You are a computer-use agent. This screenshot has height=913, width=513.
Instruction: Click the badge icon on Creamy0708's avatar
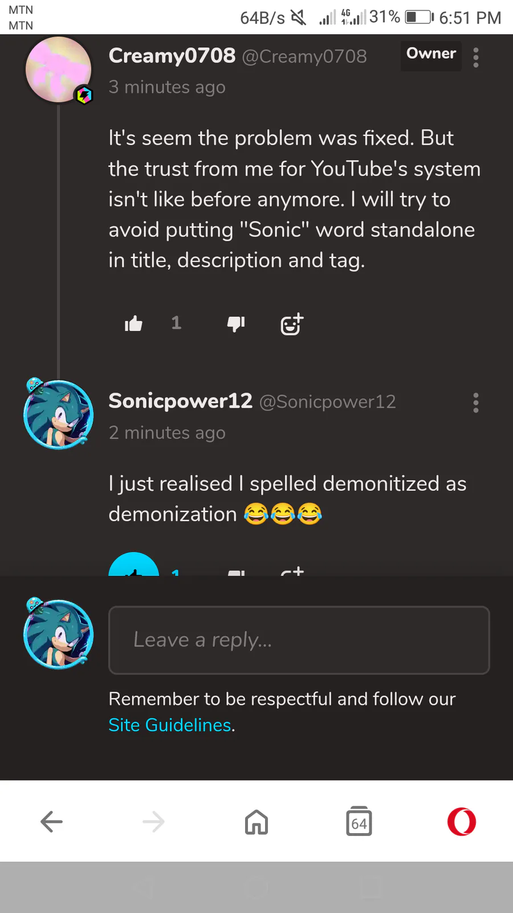pyautogui.click(x=84, y=95)
